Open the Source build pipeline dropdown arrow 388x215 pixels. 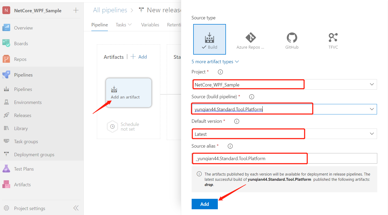[372, 109]
